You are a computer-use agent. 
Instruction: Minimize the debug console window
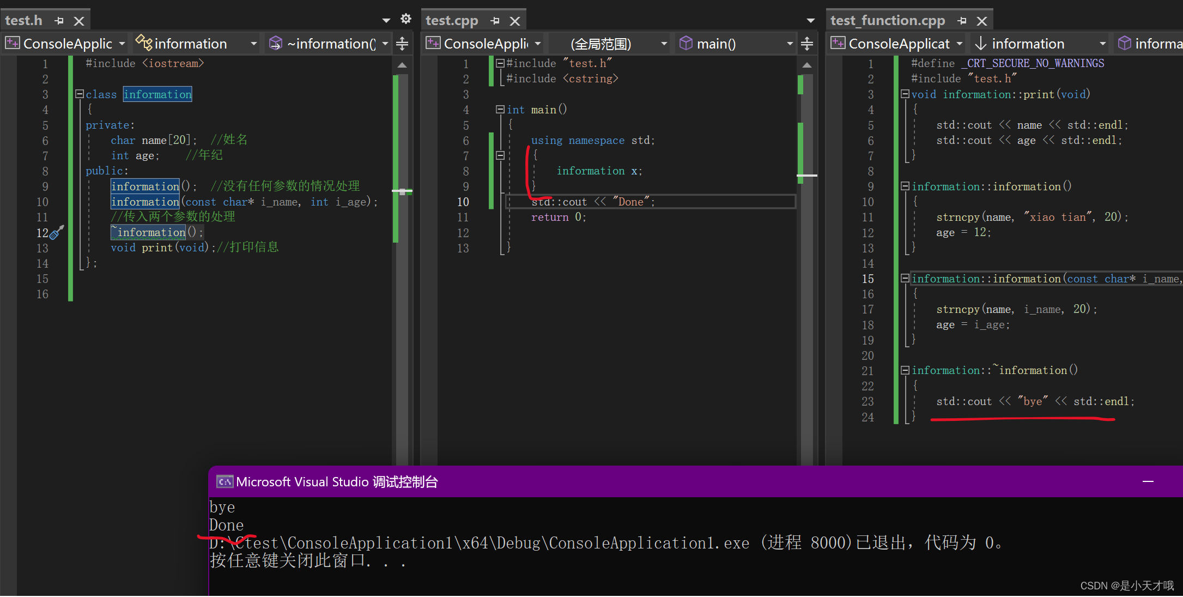[x=1148, y=481]
